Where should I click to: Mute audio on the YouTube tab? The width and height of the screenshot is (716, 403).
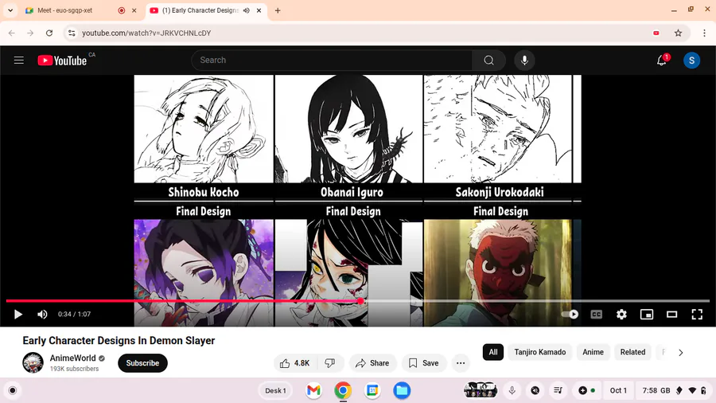point(247,10)
